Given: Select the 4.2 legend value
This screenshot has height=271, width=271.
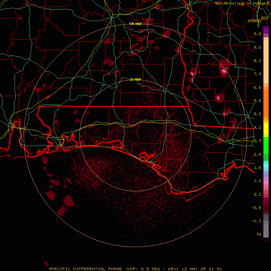Looking at the screenshot, I should 257,128.
